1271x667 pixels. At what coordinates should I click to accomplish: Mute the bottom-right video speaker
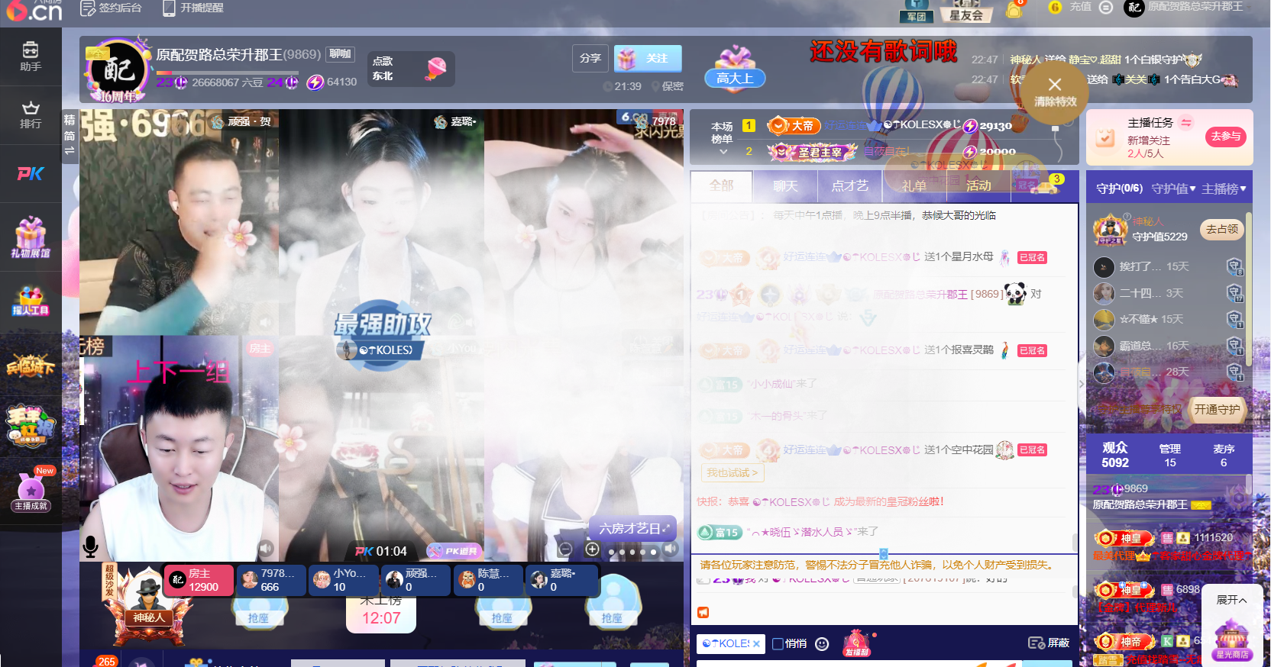(x=671, y=549)
